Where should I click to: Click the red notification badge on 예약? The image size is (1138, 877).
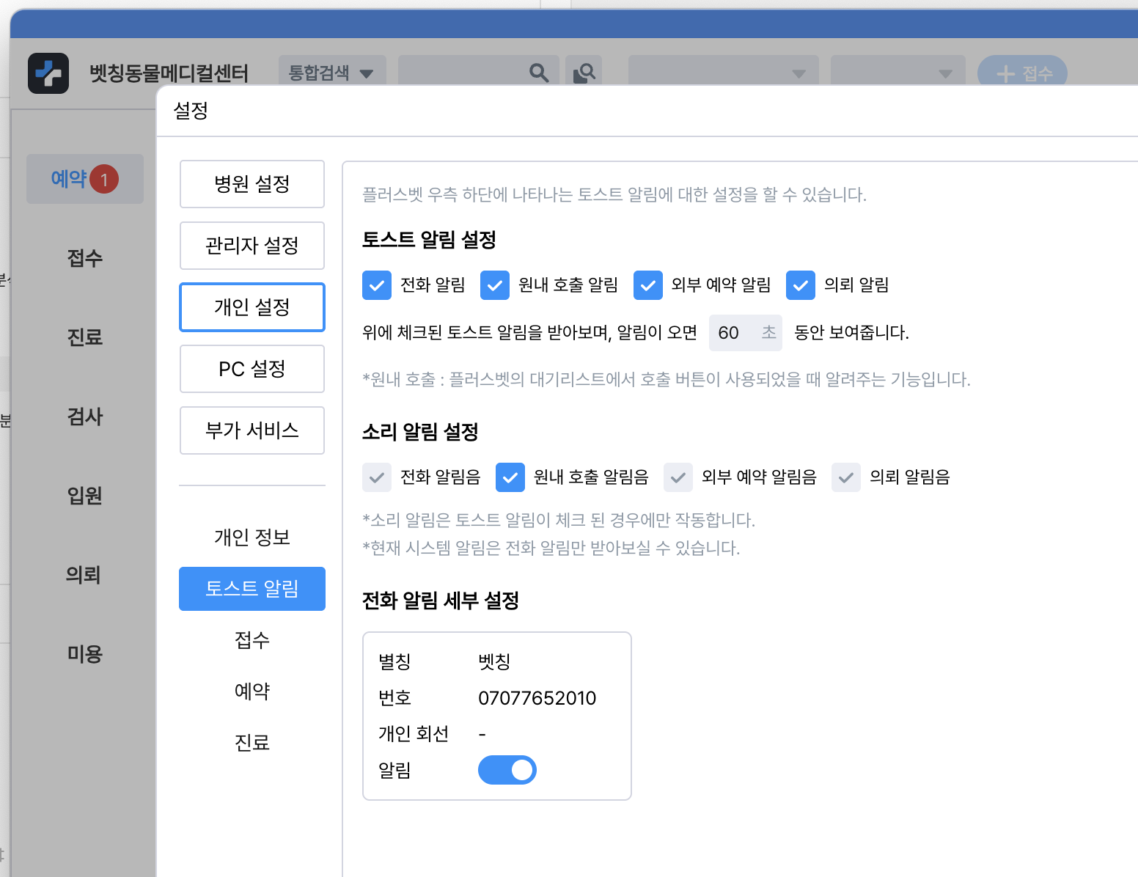click(x=104, y=179)
